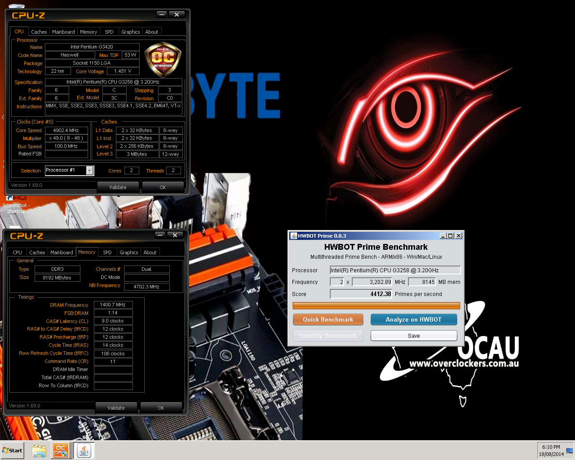Click Analyze on HWBOT button
Screen dimensions: 575x460
(414, 319)
